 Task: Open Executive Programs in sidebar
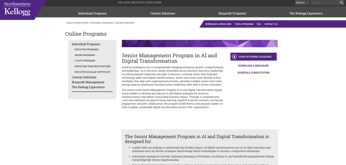pos(86,50)
